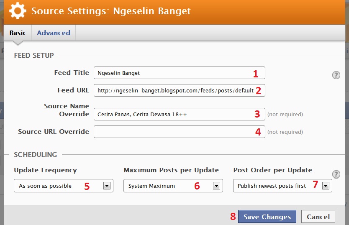Click '(not required)' next to Source Name Override
Screen dimensions: 349x225
(x=285, y=115)
